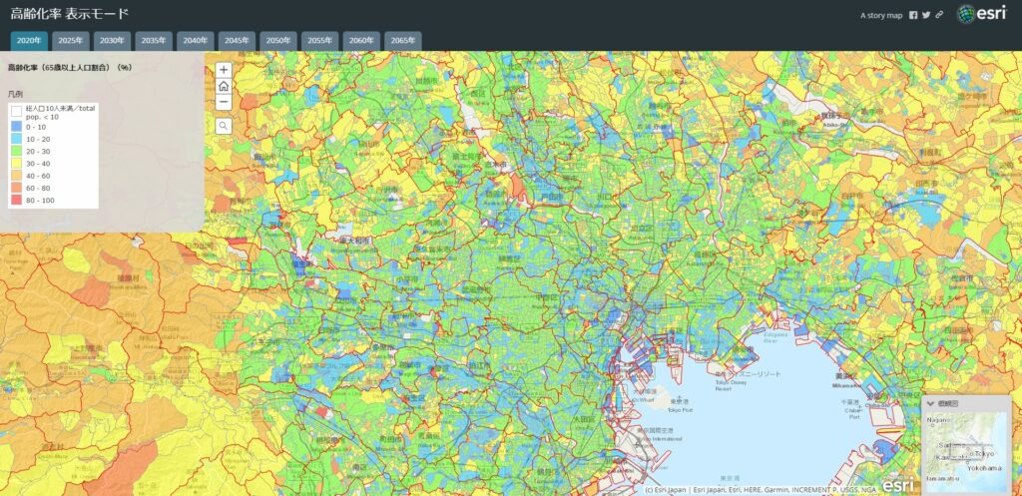Open the 'A story map' link
The width and height of the screenshot is (1022, 496).
point(881,15)
